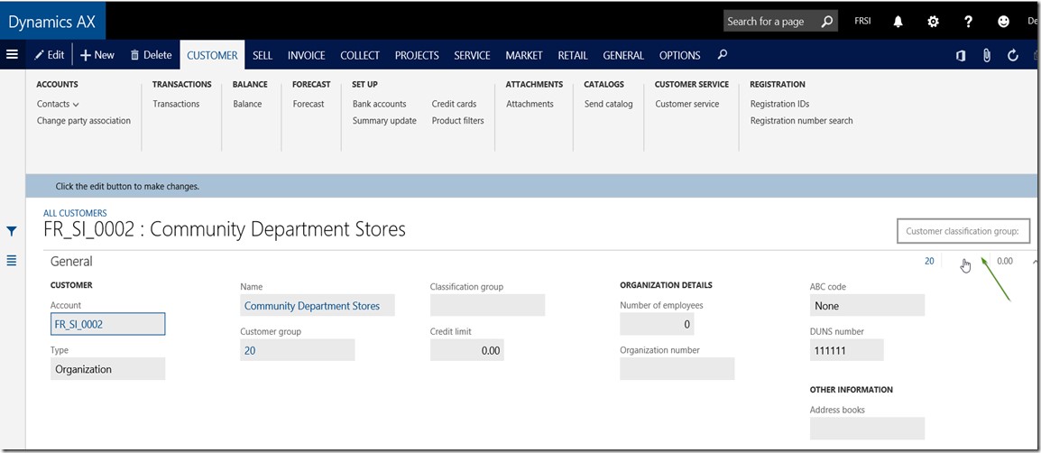Click the Office app icon
1041x453 pixels.
(961, 56)
